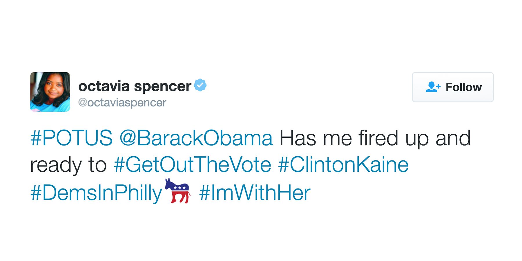This screenshot has height=261, width=522.
Task: Open the #POTUS hashtag
Action: point(71,138)
